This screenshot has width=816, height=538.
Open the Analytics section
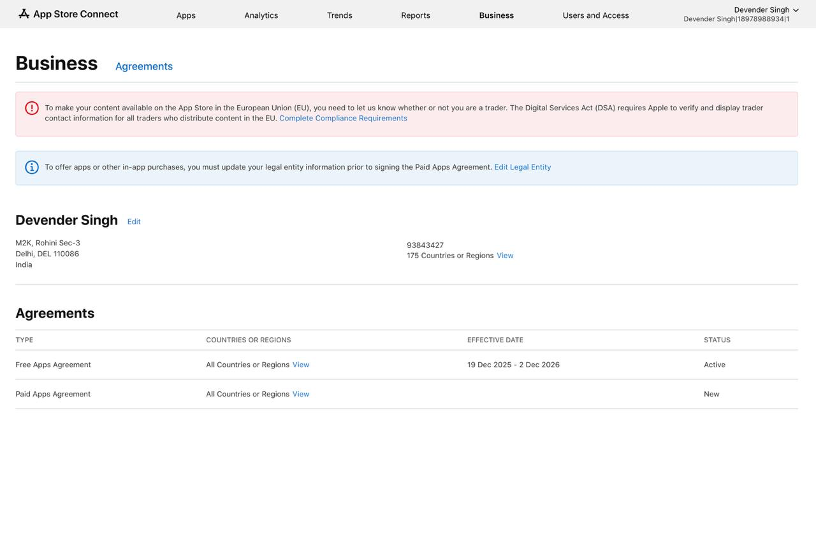tap(261, 15)
